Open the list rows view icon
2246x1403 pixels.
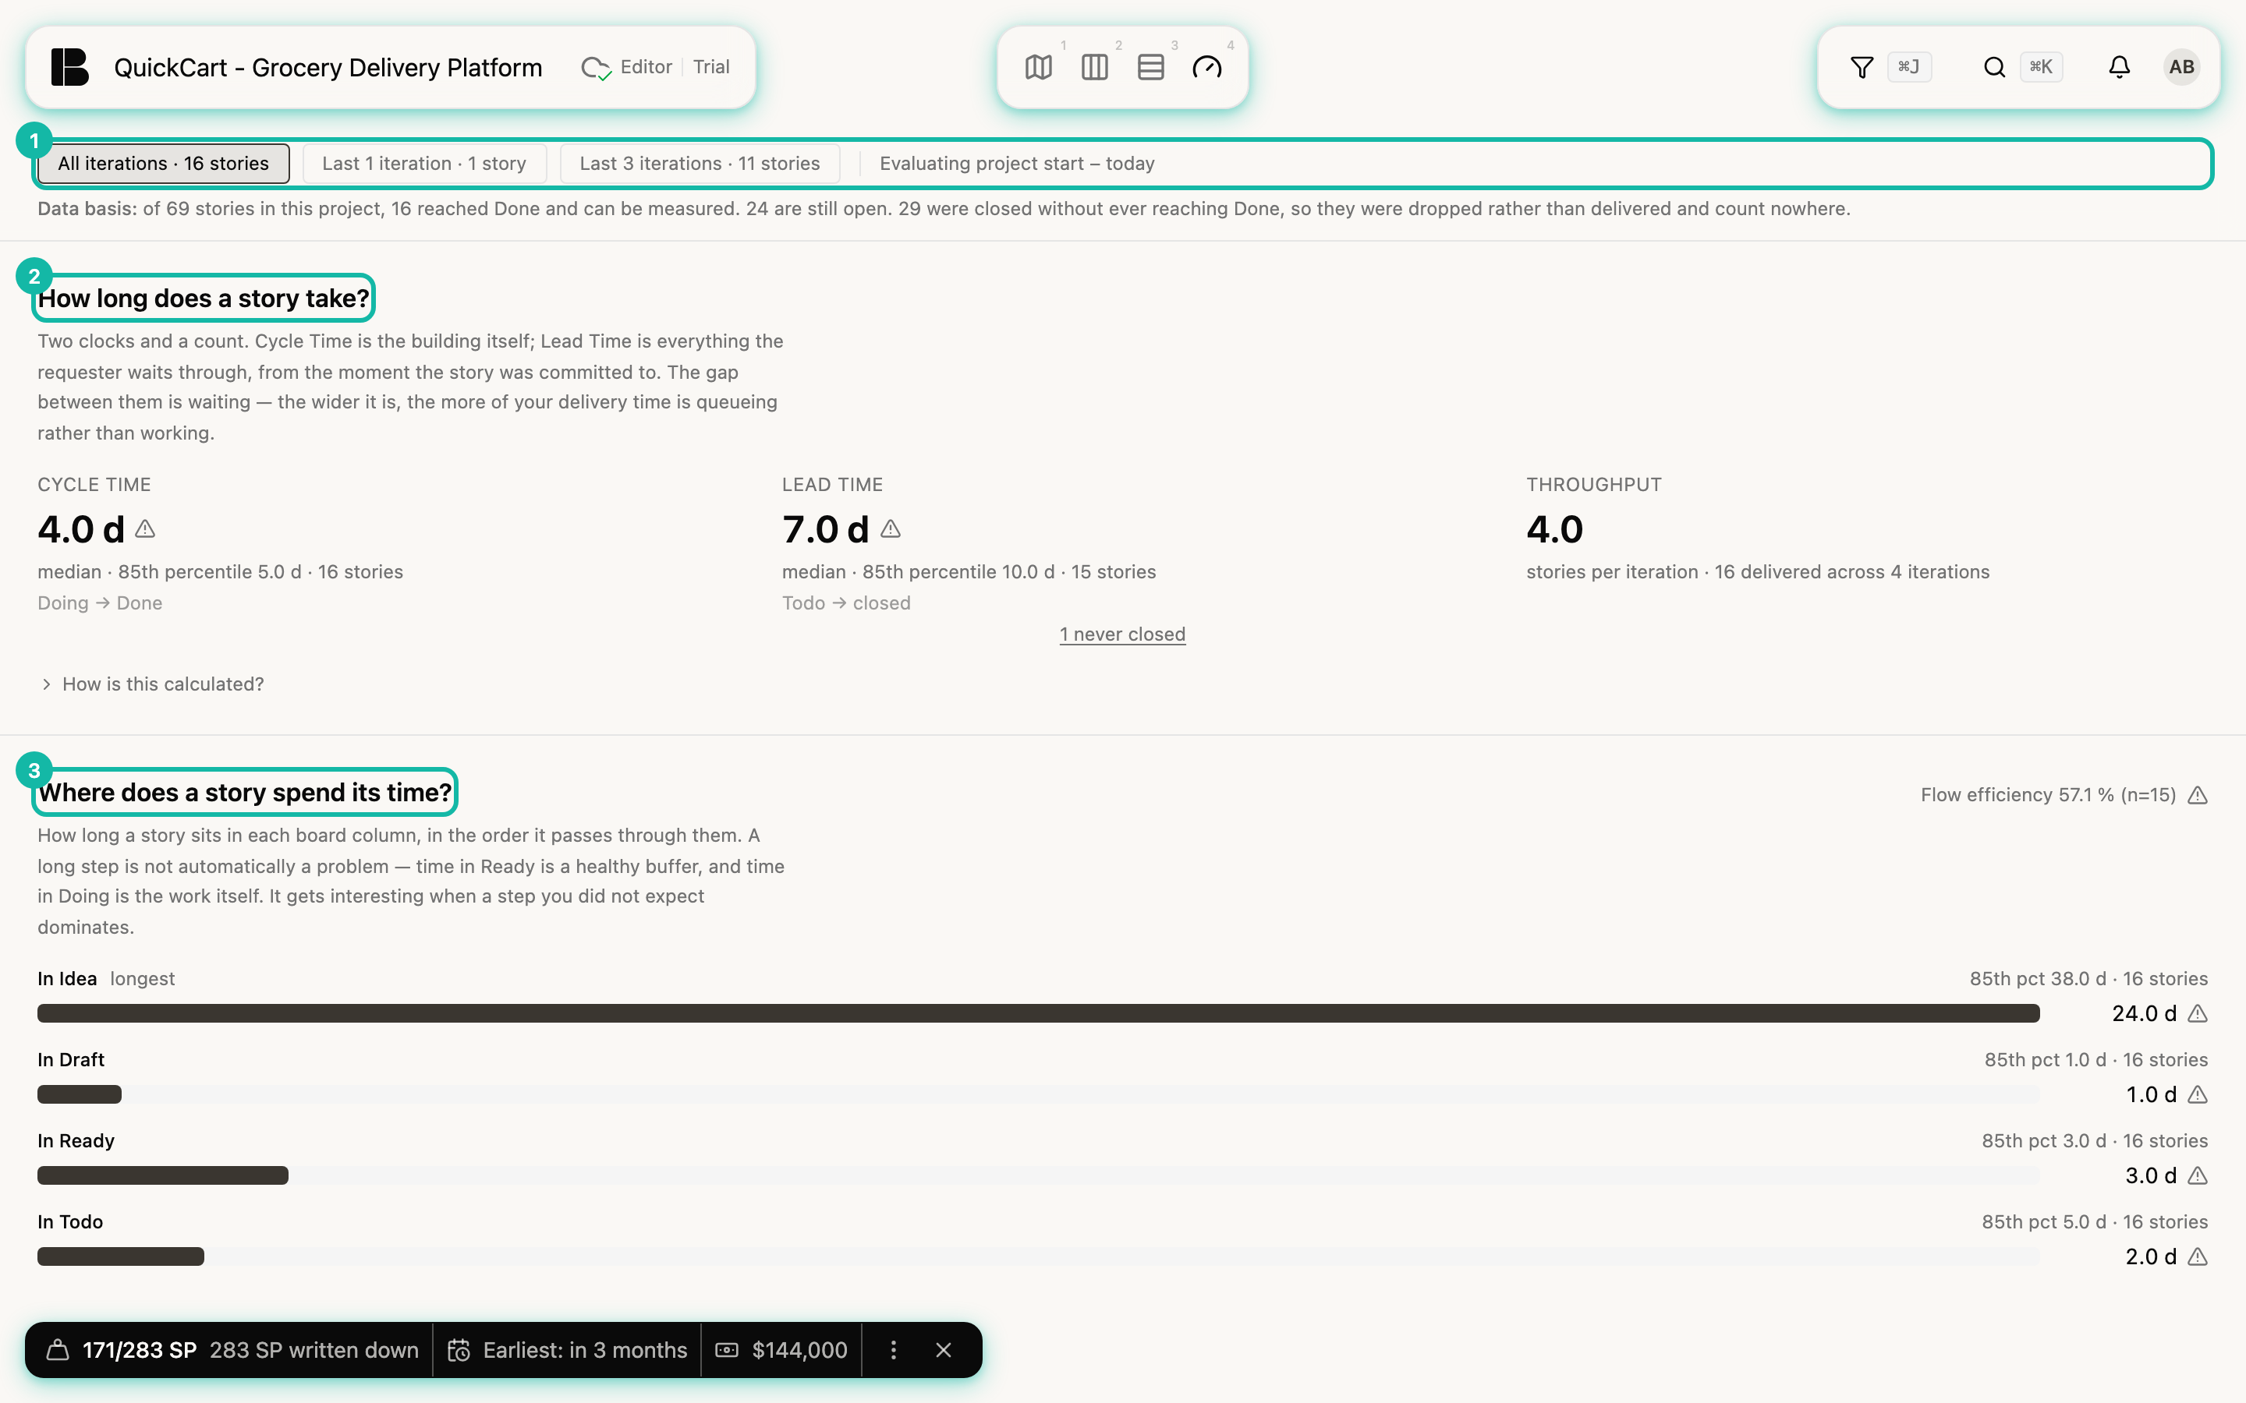point(1151,67)
